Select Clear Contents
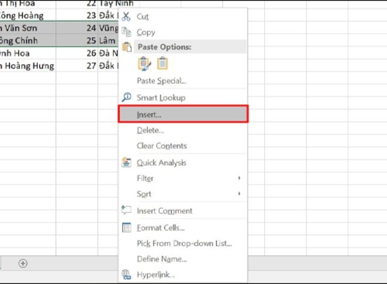This screenshot has height=284, width=387. [x=183, y=145]
